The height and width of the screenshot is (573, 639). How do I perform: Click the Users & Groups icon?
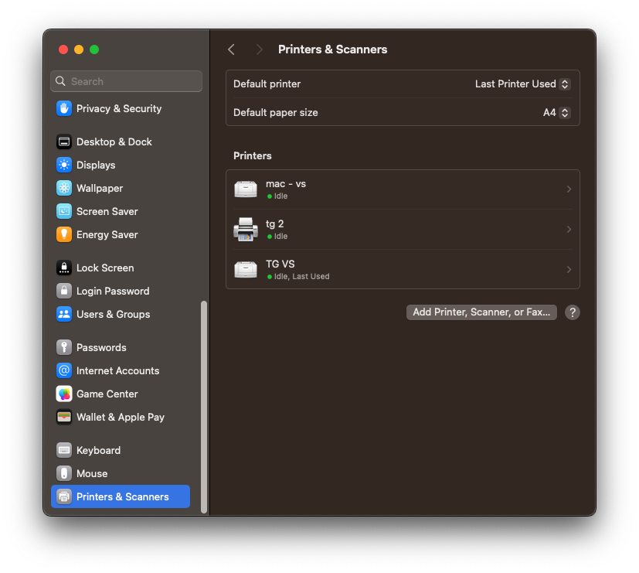[64, 315]
